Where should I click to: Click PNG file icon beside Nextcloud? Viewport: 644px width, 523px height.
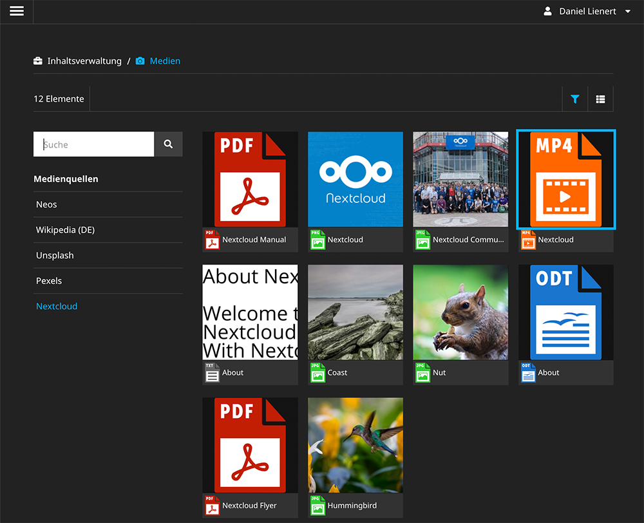pos(317,240)
